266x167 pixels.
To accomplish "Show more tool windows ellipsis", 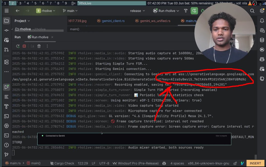I will [6, 72].
